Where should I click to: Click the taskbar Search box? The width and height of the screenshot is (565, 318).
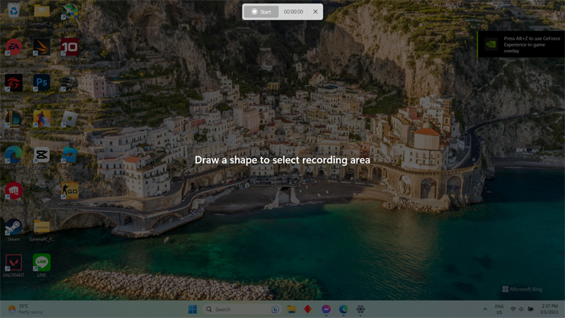pos(242,310)
